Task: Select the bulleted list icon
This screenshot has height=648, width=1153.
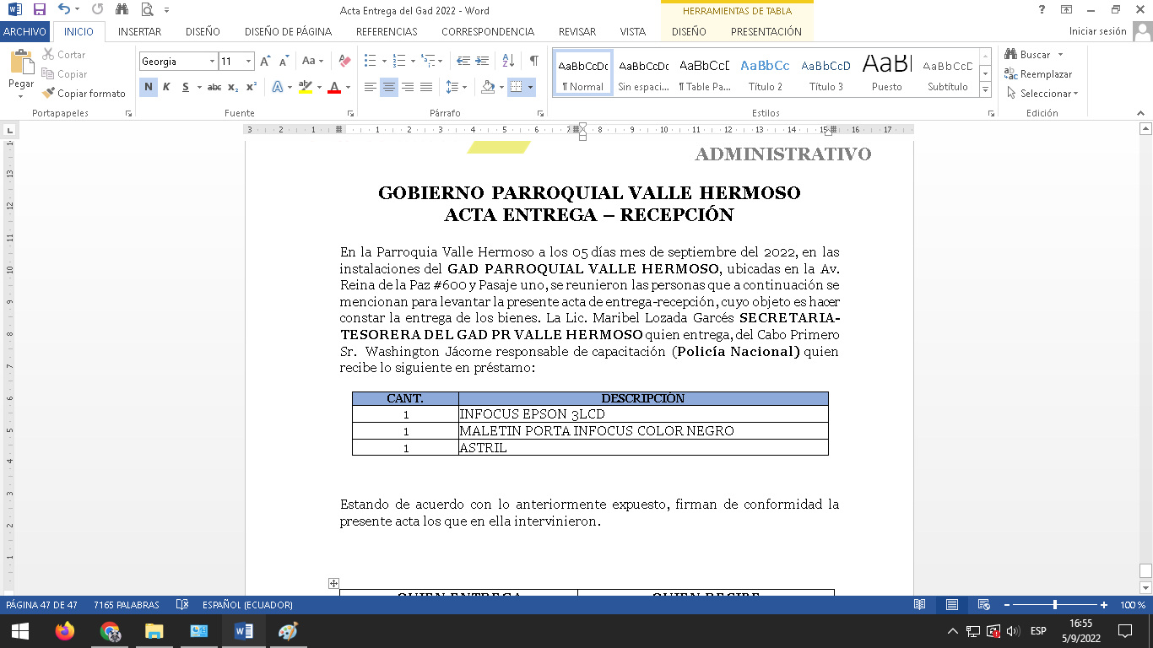Action: pyautogui.click(x=370, y=61)
